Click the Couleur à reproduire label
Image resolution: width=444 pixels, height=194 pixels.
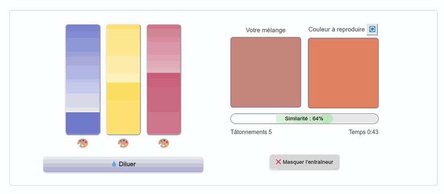(337, 29)
